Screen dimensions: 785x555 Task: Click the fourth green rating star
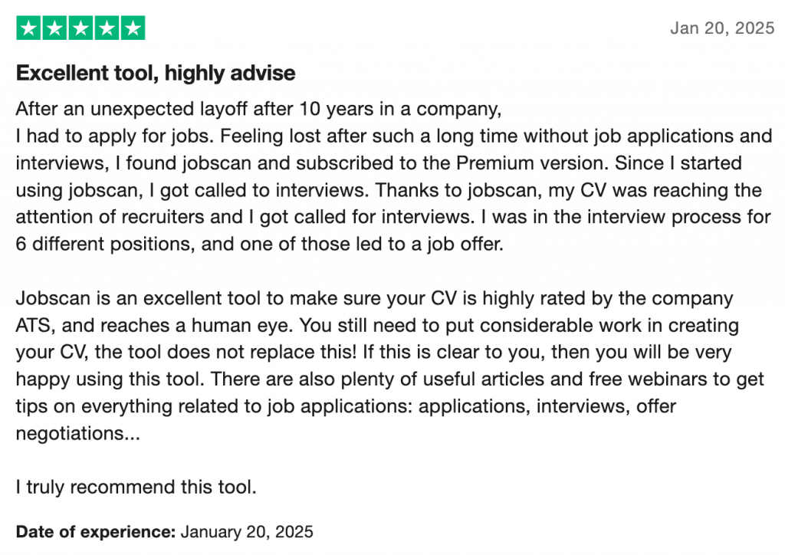[107, 28]
